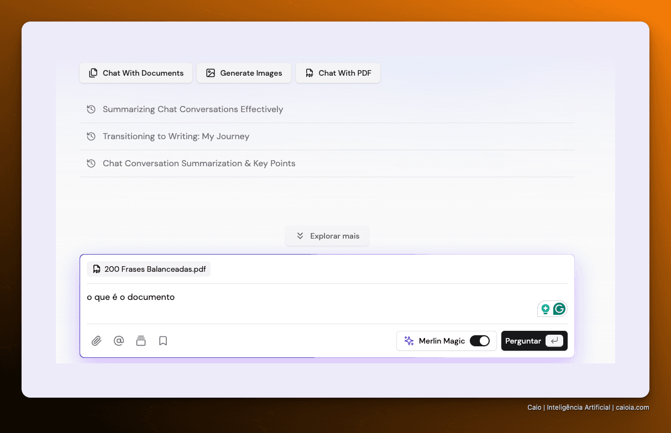The image size is (671, 433).
Task: Click history icon beside Transitioning to Writing
Action: click(x=91, y=136)
